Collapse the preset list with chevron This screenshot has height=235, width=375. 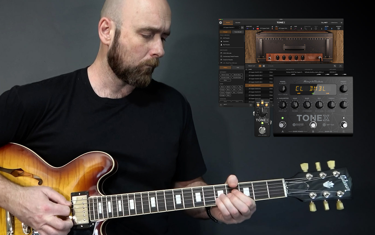(340, 66)
